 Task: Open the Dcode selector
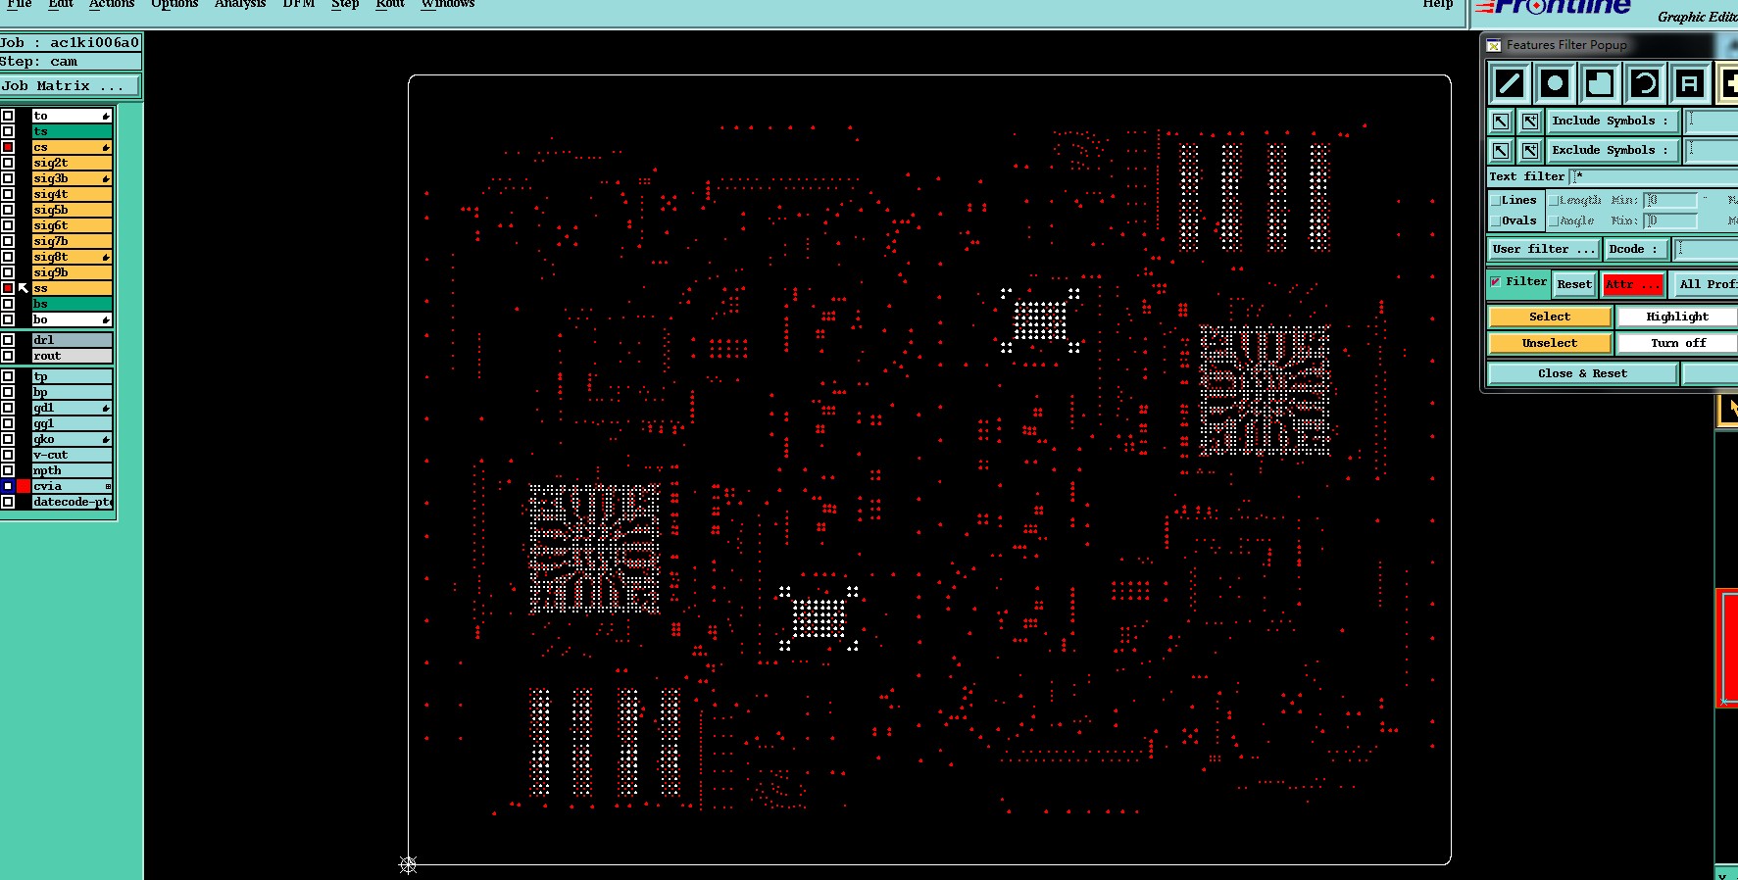coord(1635,249)
